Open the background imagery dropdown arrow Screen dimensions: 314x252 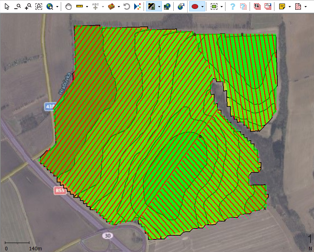click(159, 7)
